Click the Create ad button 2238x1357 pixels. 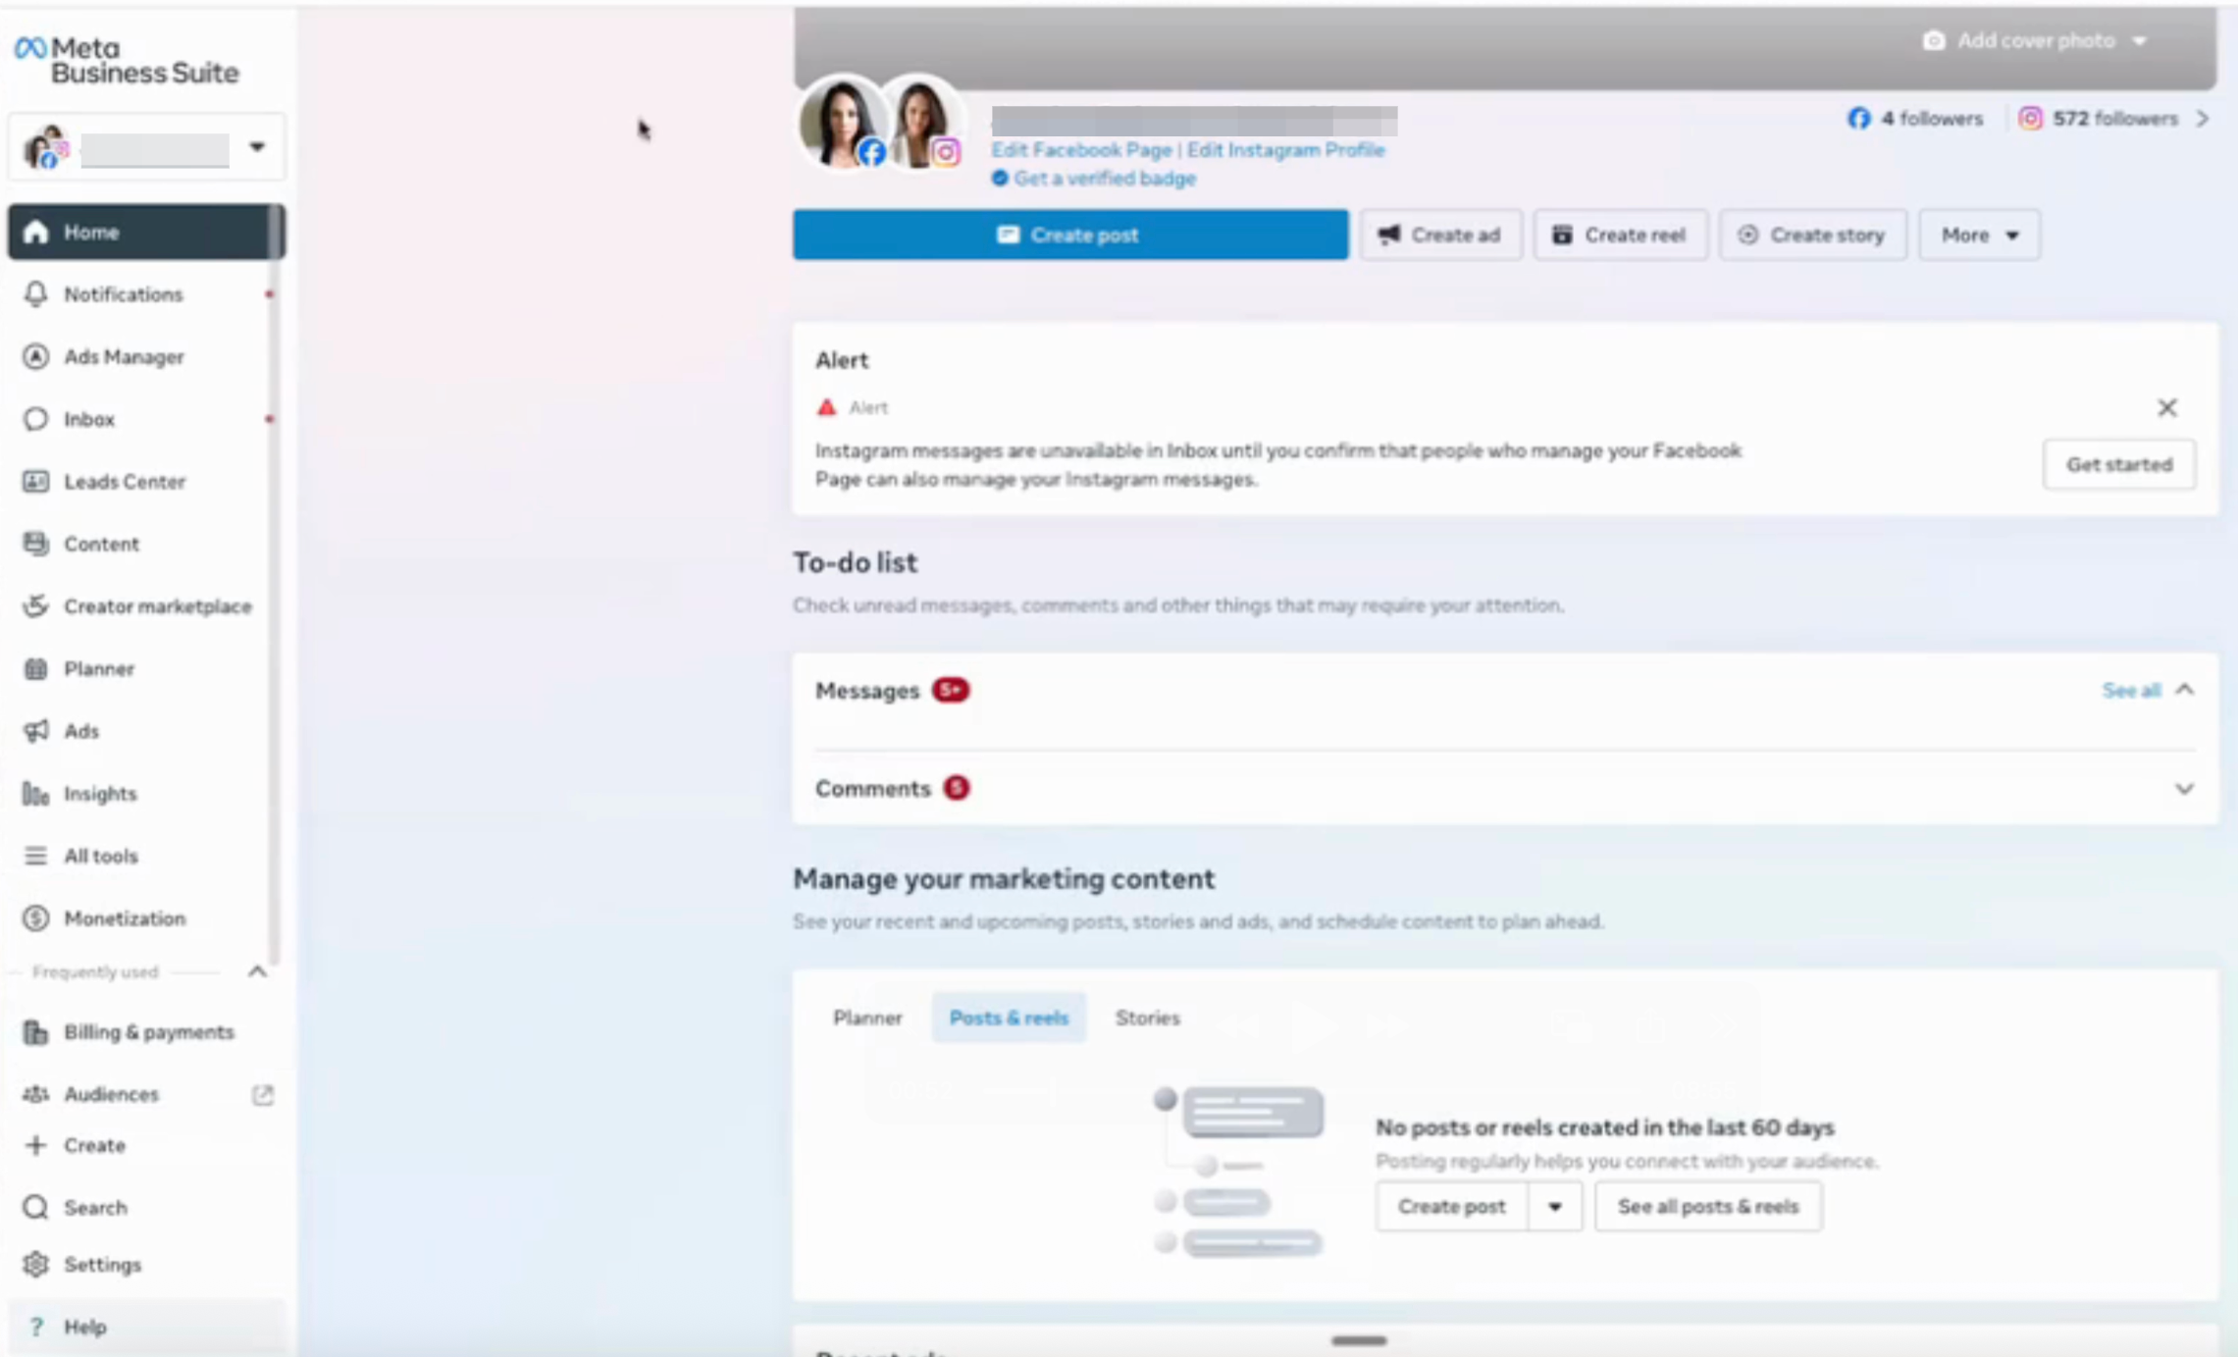click(1440, 235)
